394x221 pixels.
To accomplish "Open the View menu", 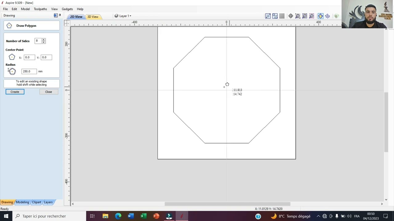I will pyautogui.click(x=54, y=9).
